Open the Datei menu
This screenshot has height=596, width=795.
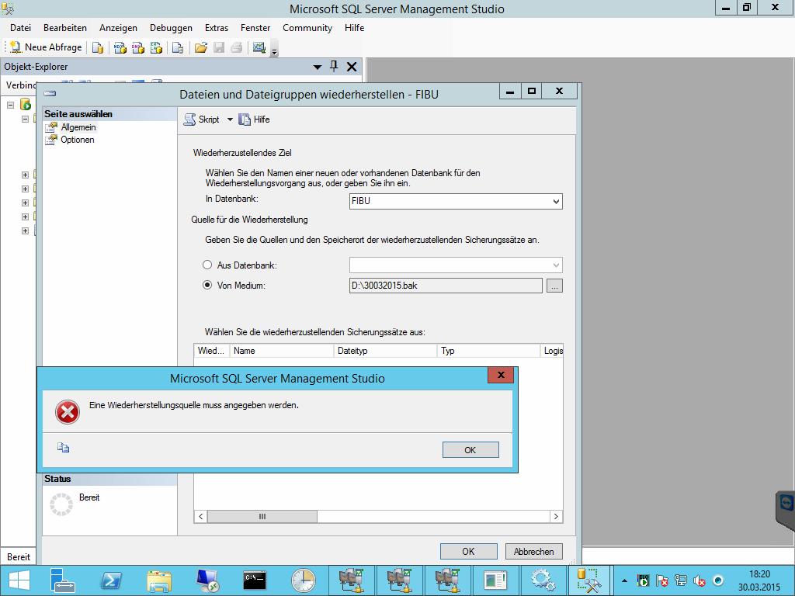tap(21, 28)
